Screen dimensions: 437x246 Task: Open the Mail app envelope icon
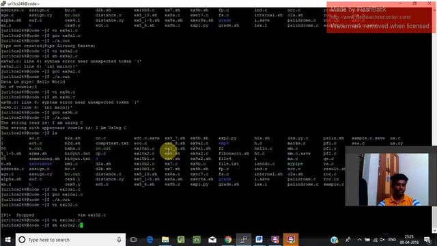click(x=212, y=240)
